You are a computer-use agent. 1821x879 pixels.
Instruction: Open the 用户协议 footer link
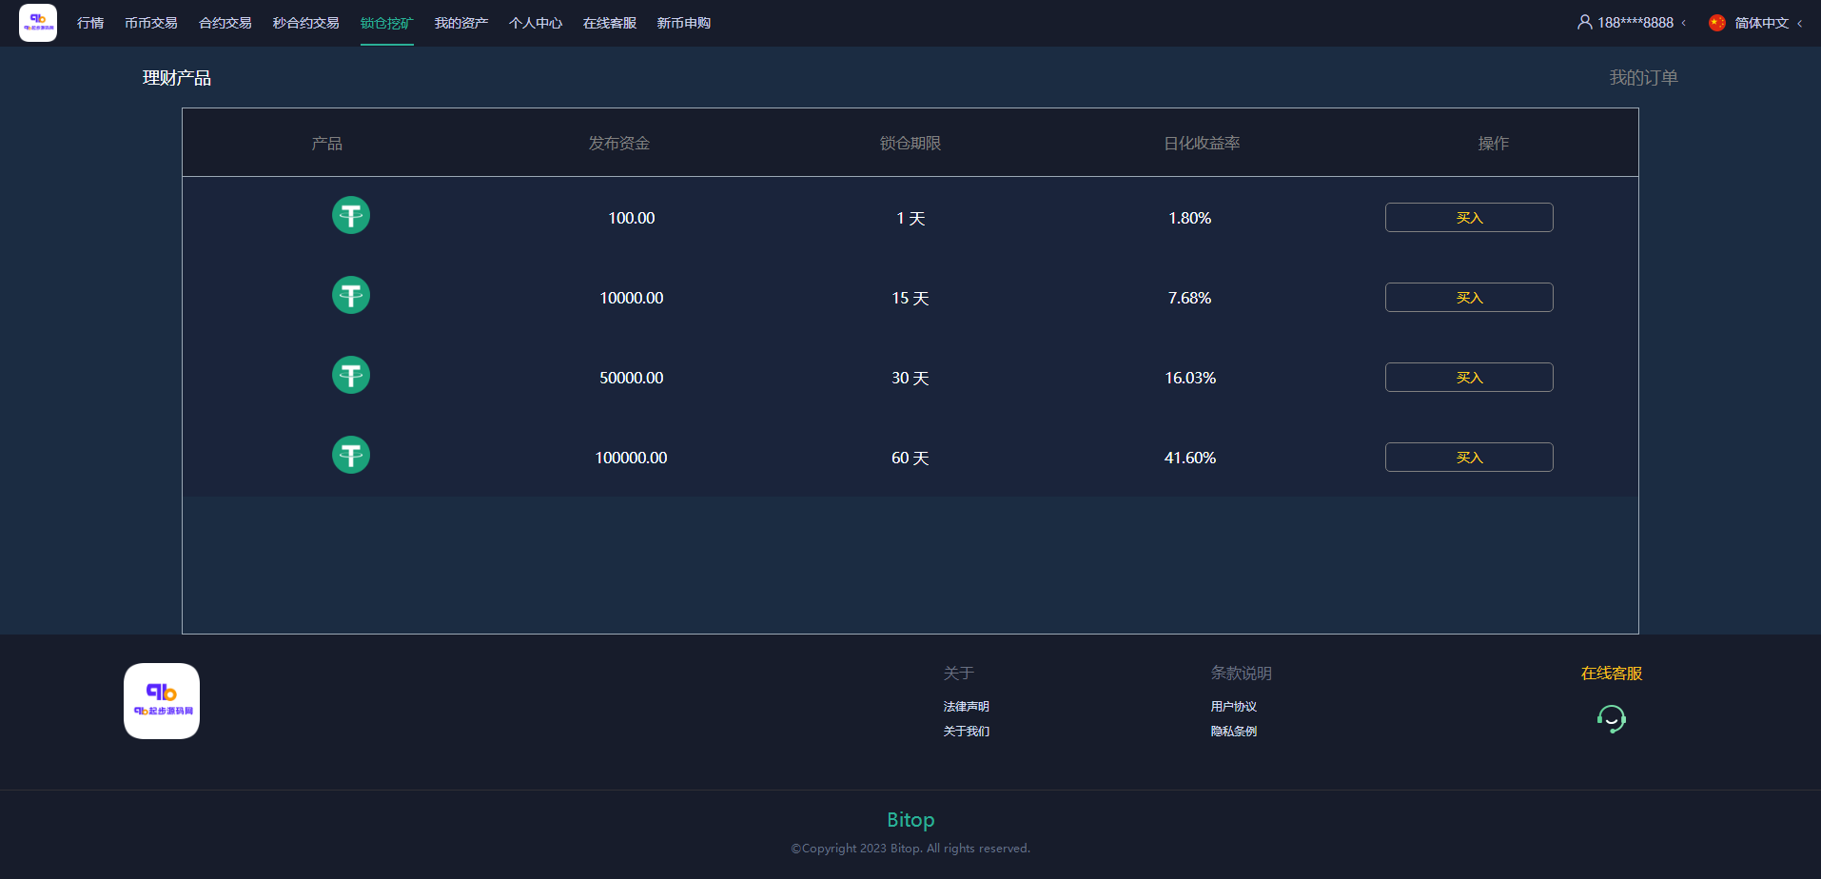pyautogui.click(x=1233, y=707)
